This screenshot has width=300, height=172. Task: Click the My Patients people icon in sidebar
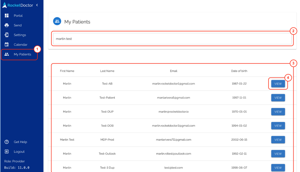(x=7, y=54)
